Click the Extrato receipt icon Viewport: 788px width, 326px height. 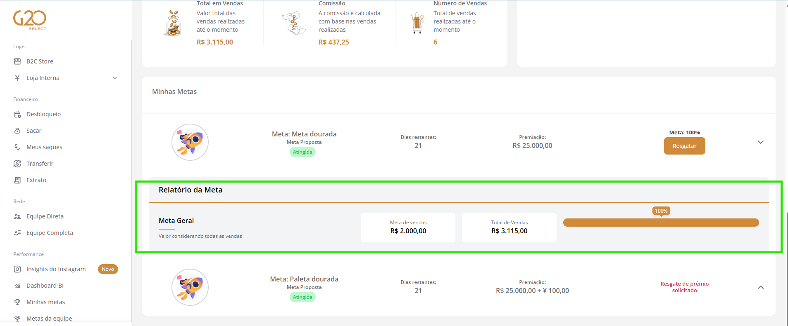point(17,180)
